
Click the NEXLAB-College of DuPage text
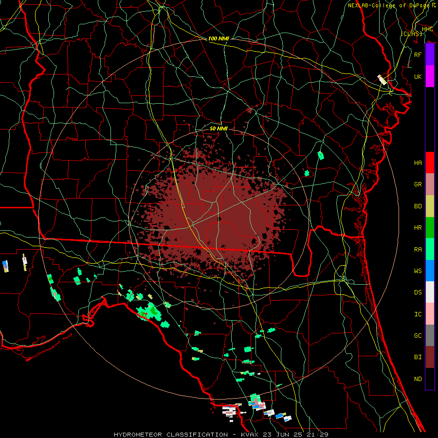pos(388,5)
